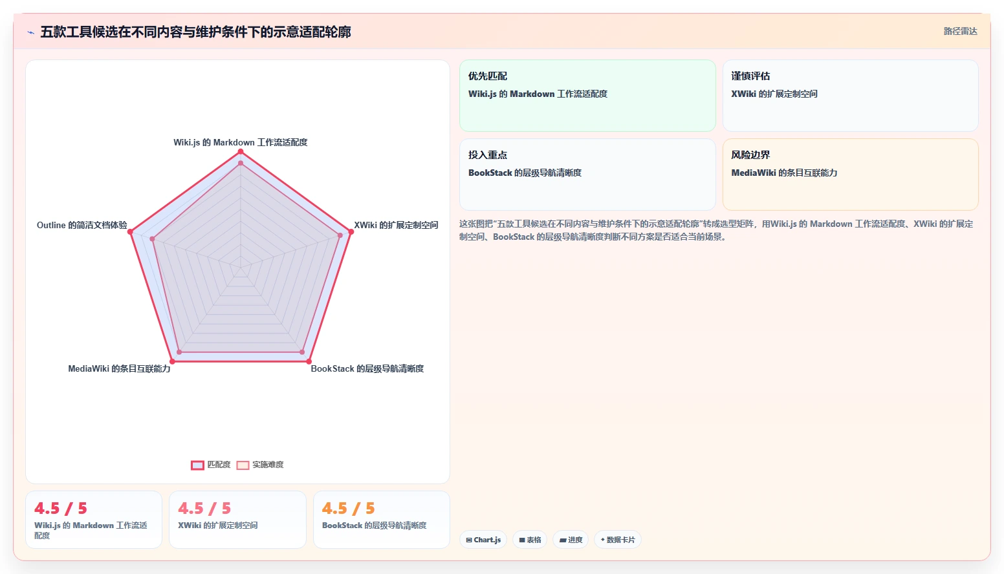Click the chart title 五款工具候选 heading
The height and width of the screenshot is (574, 1004).
tap(195, 32)
